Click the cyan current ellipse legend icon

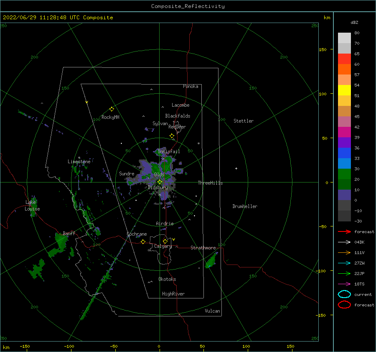tap(344, 294)
